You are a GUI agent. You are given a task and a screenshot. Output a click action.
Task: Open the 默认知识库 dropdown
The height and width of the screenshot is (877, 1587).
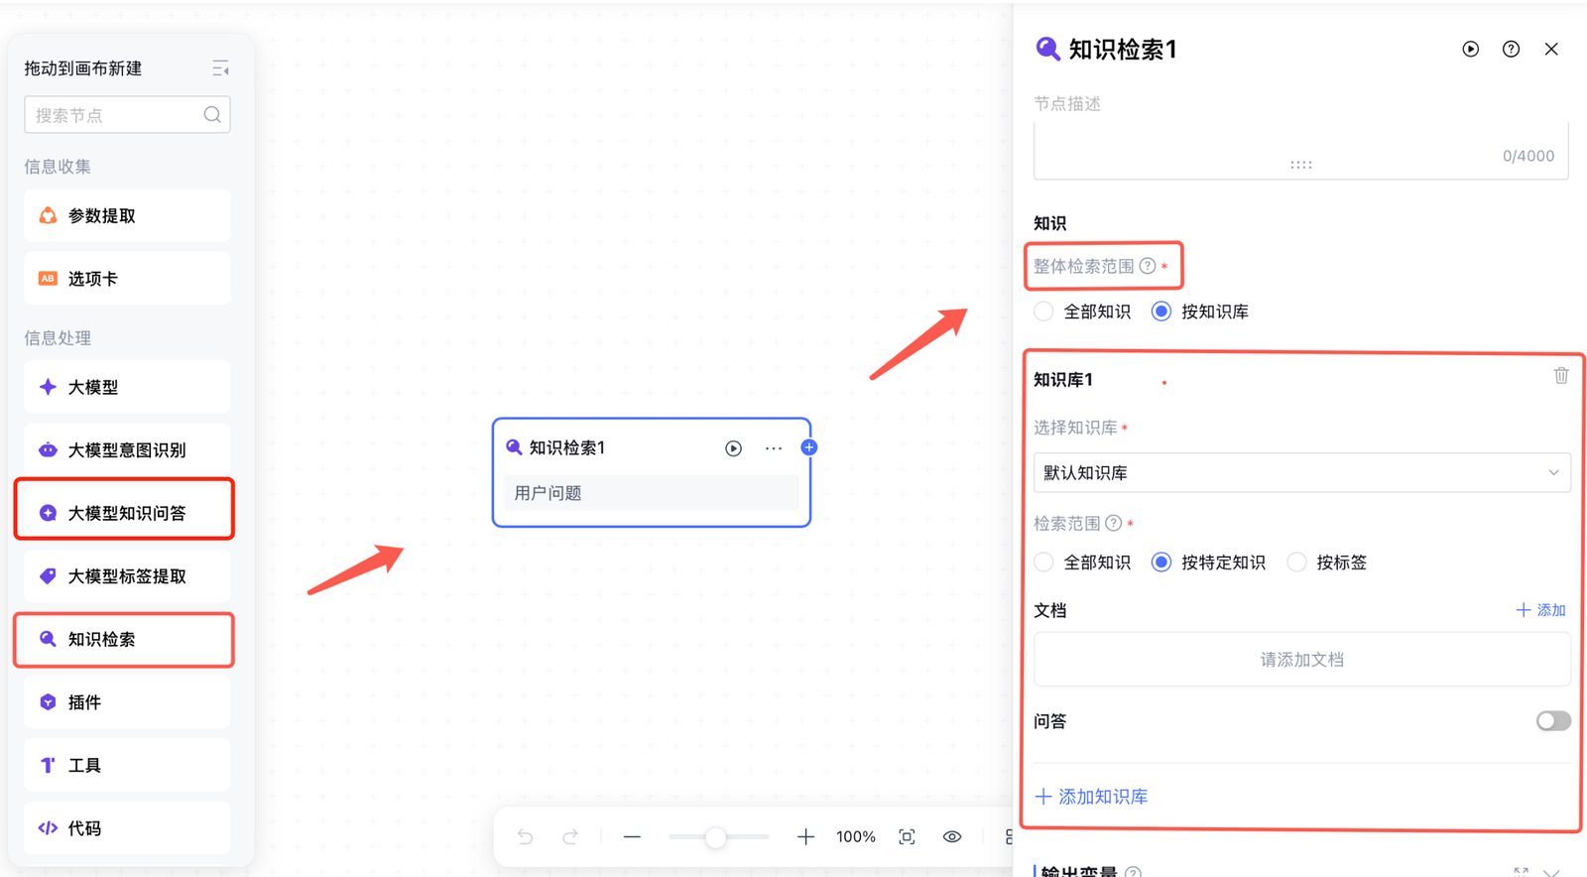pyautogui.click(x=1301, y=473)
